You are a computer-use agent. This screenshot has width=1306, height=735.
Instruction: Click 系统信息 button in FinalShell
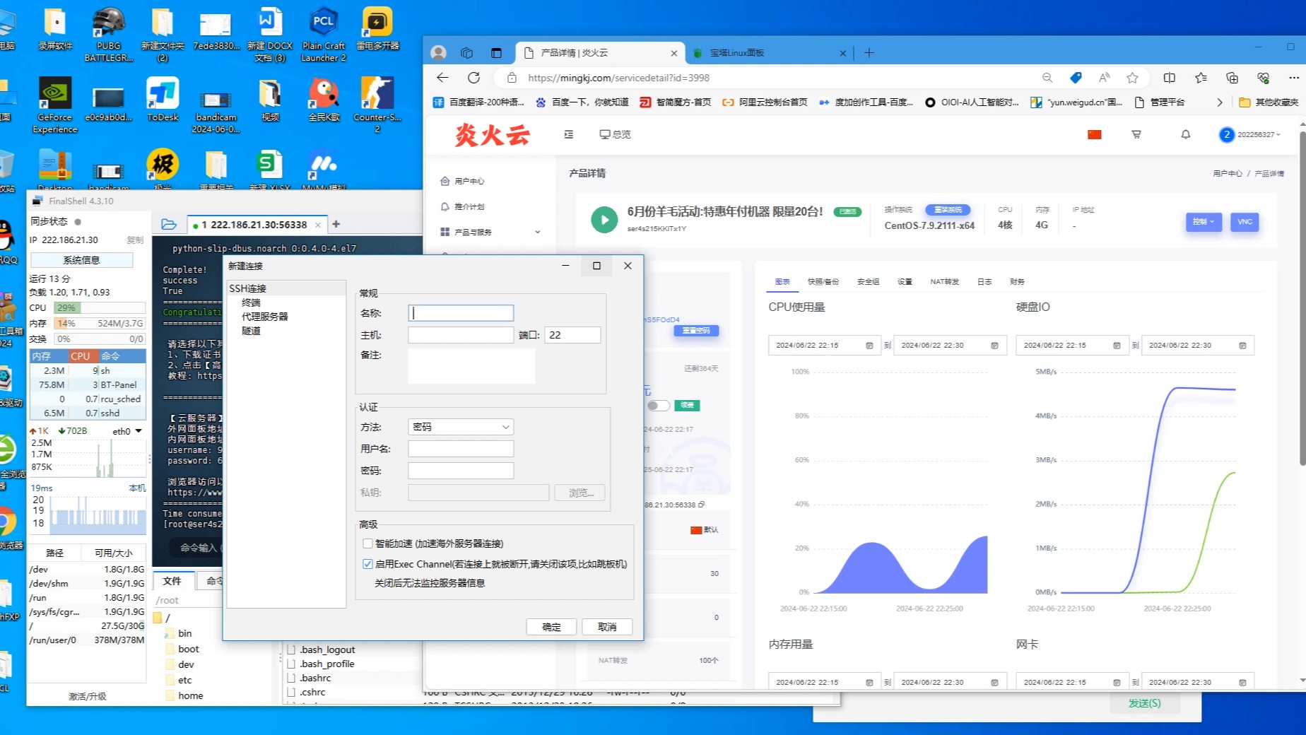[81, 260]
